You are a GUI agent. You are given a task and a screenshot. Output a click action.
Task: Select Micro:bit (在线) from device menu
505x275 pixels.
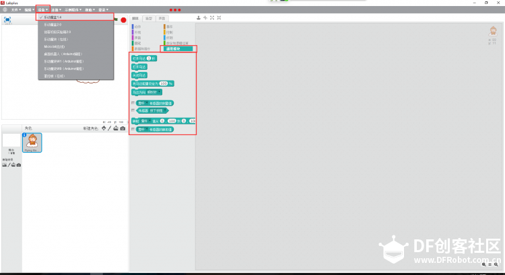pos(55,46)
